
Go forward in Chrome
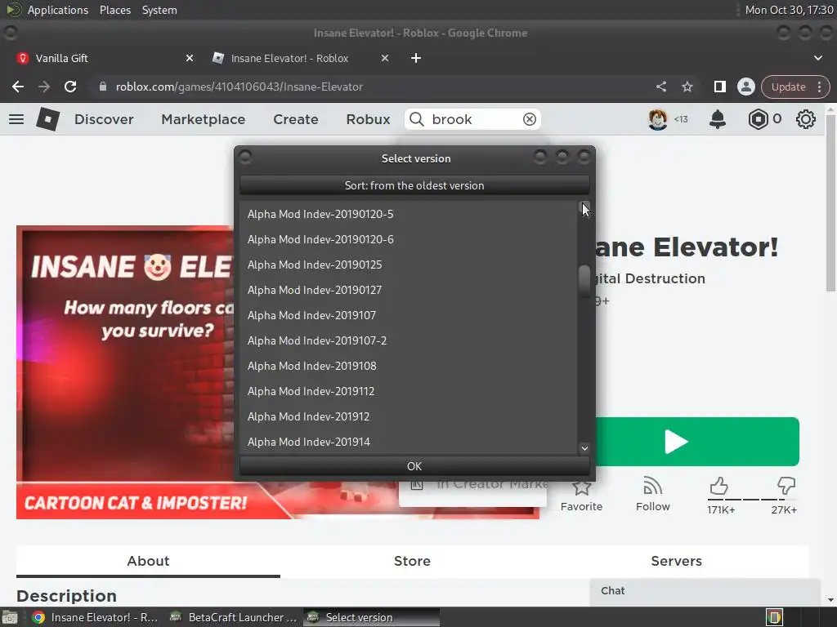(44, 87)
